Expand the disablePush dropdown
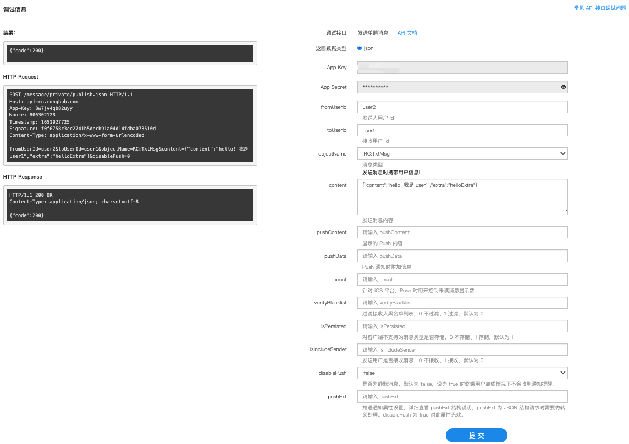 [462, 373]
